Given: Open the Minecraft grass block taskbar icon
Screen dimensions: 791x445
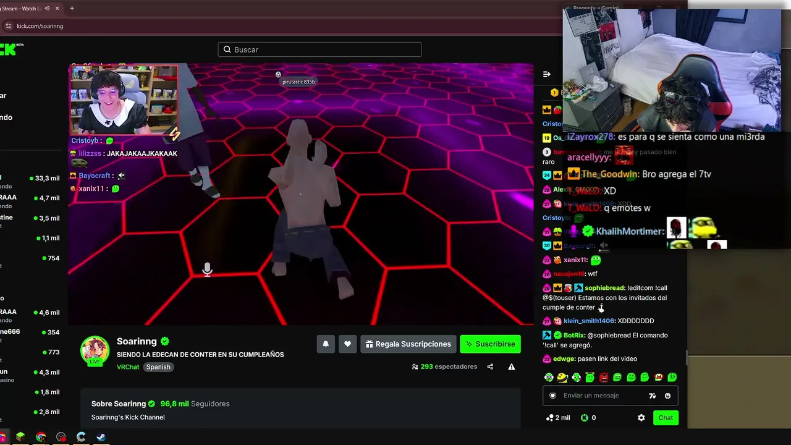Looking at the screenshot, I should (x=20, y=437).
